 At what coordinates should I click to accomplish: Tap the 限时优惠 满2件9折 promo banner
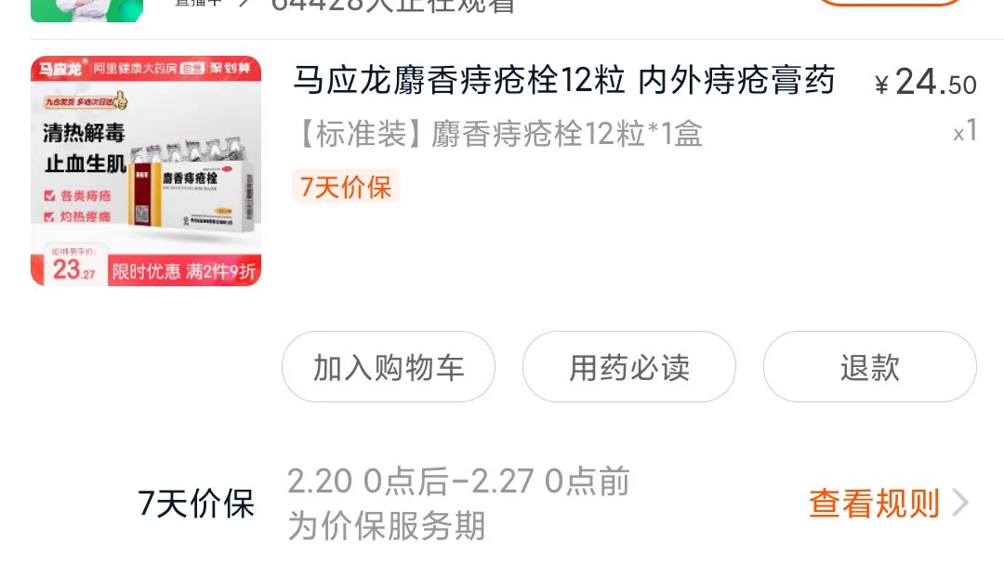tap(184, 271)
